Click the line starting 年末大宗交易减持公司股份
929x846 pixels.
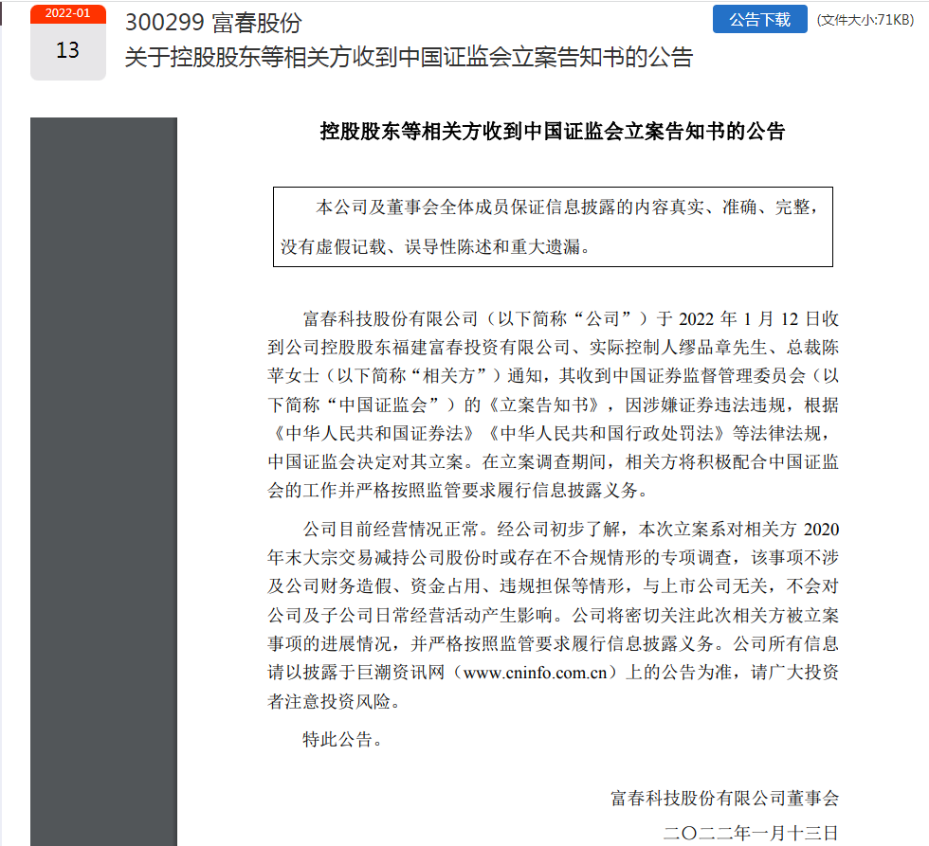(553, 558)
